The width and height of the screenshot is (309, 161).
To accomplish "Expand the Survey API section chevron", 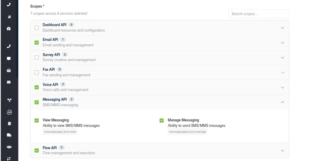I will 282,58.
